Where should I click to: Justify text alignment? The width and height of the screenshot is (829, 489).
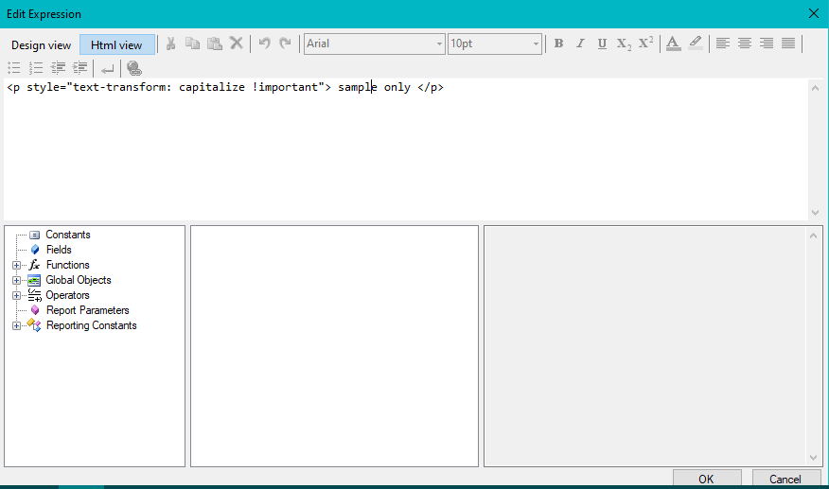click(788, 44)
